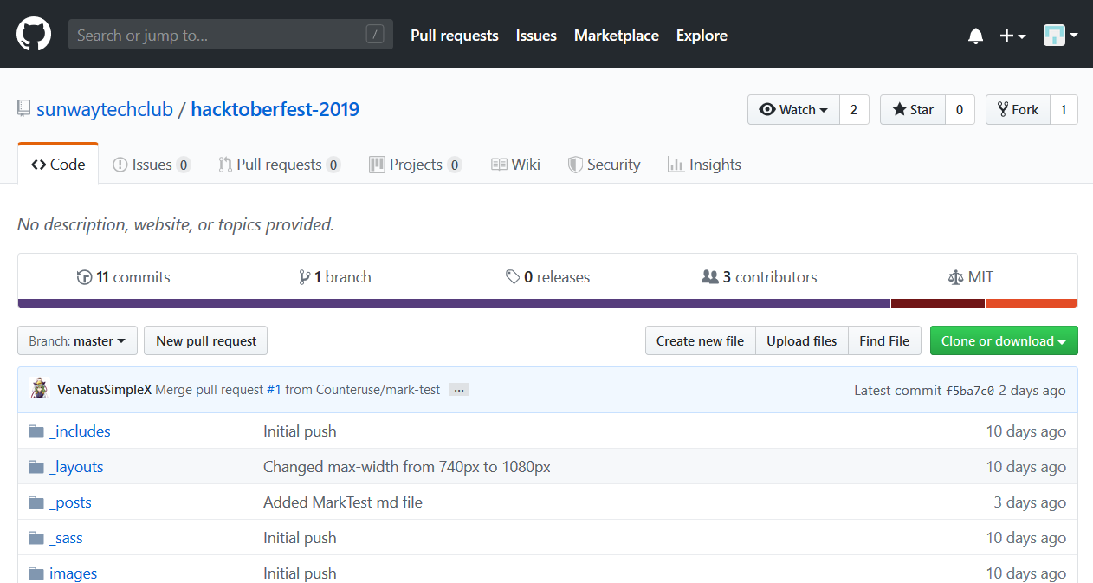This screenshot has height=583, width=1093.
Task: Click VenatusSimpleX's avatar image
Action: 39,389
